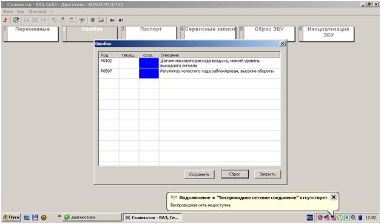Viewport: 381px width, 224px height.
Task: Click the Закрыть button
Action: click(268, 174)
